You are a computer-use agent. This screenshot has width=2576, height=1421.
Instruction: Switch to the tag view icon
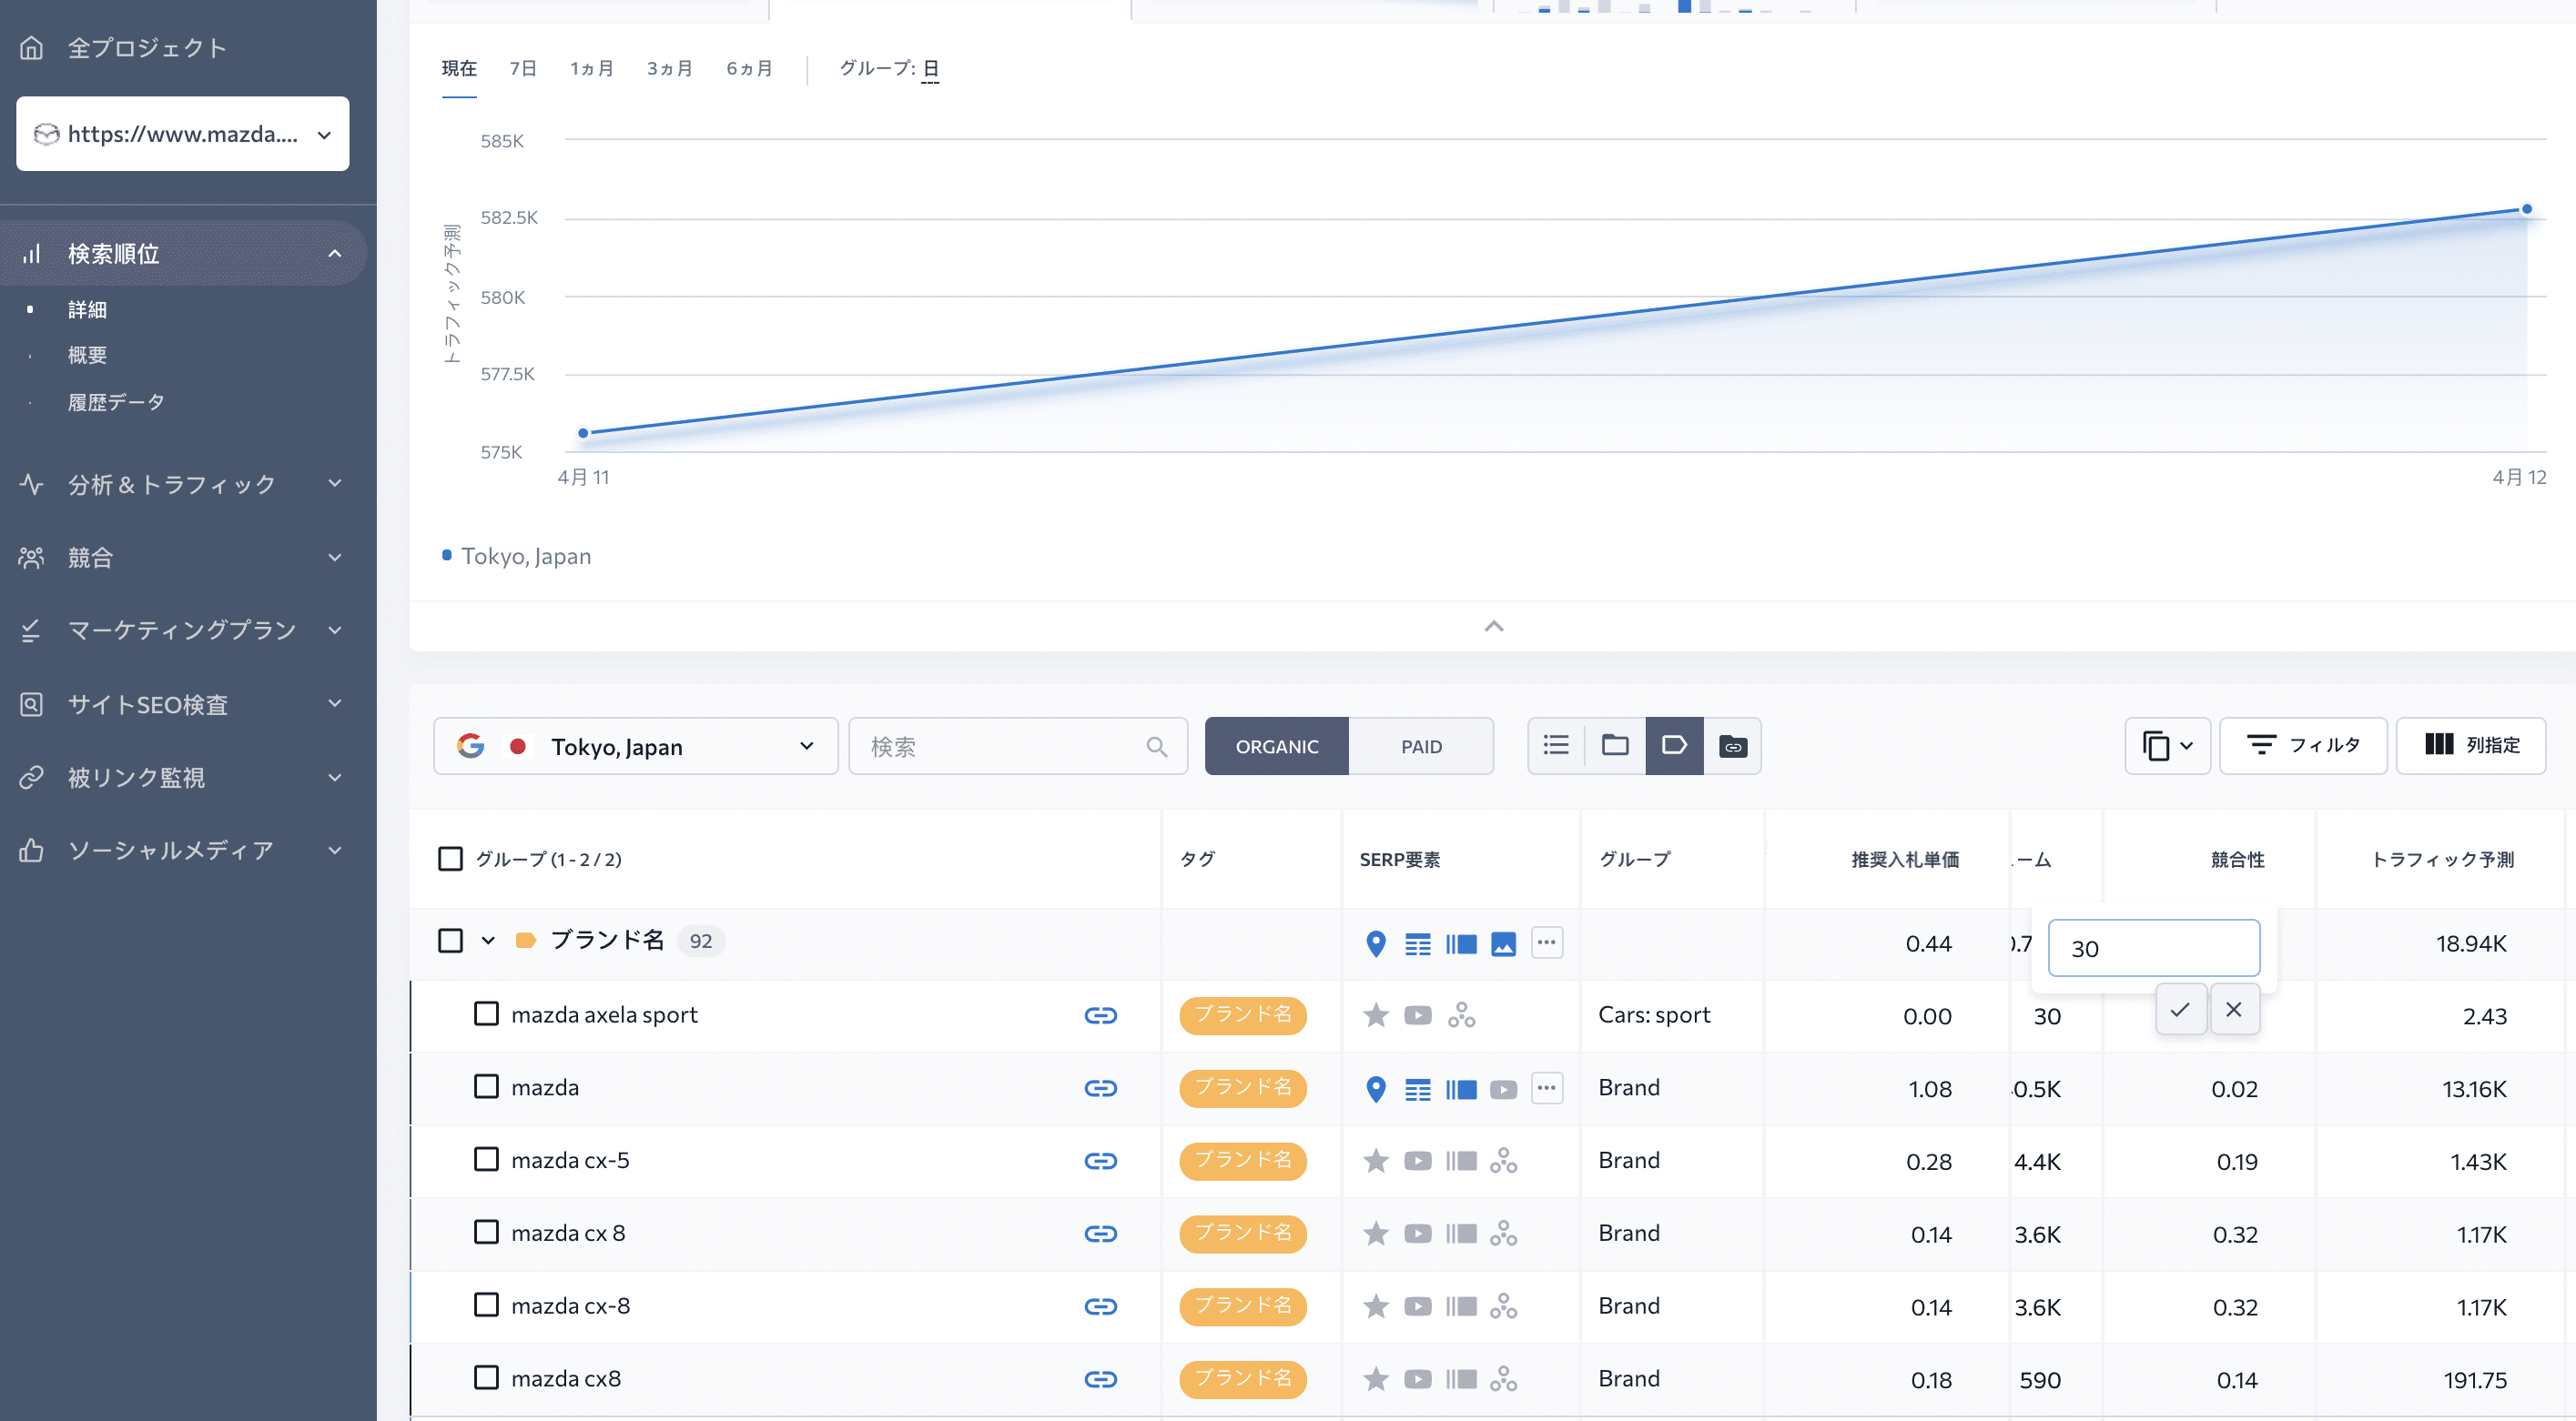click(1674, 745)
